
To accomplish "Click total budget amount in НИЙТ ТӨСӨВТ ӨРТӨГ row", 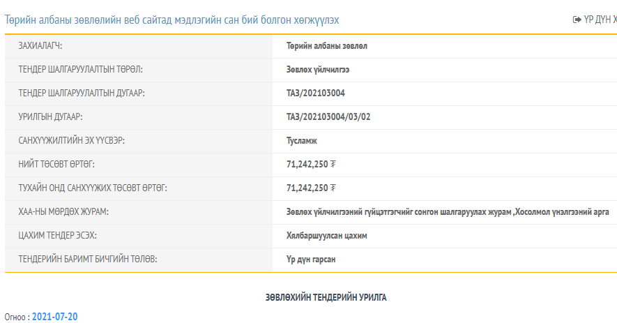I will tap(311, 164).
